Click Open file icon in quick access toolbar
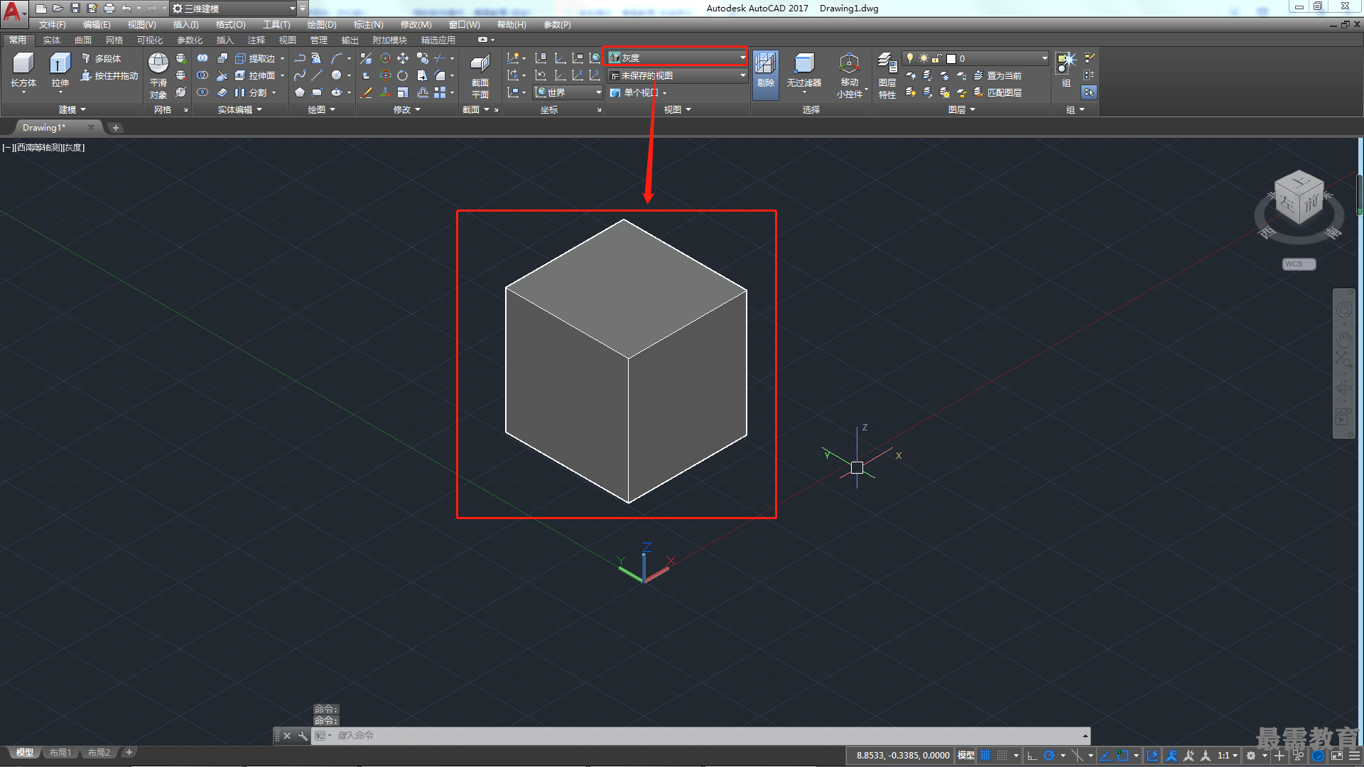This screenshot has height=767, width=1364. click(x=58, y=9)
